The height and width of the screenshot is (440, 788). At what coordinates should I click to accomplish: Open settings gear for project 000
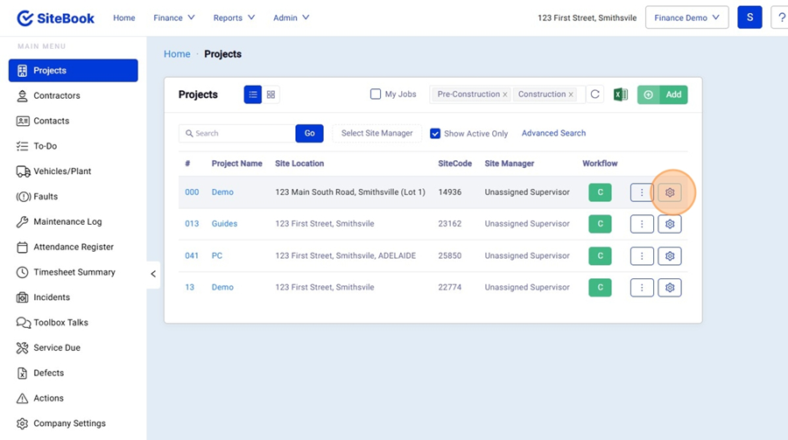coord(670,192)
